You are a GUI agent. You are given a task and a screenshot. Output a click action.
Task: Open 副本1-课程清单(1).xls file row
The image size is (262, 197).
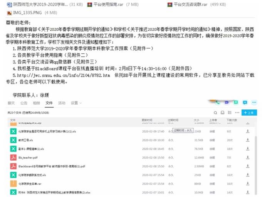31,149
